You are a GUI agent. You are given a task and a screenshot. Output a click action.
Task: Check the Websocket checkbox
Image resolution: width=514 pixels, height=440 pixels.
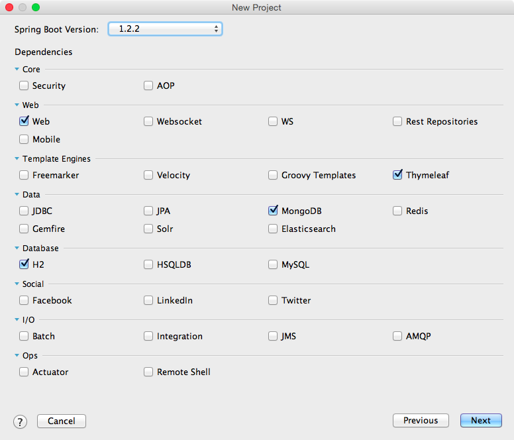click(148, 121)
